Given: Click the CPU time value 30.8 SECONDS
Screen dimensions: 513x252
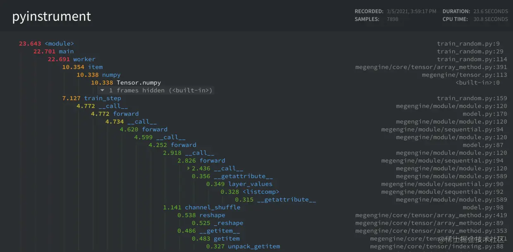Looking at the screenshot, I should tap(491, 19).
